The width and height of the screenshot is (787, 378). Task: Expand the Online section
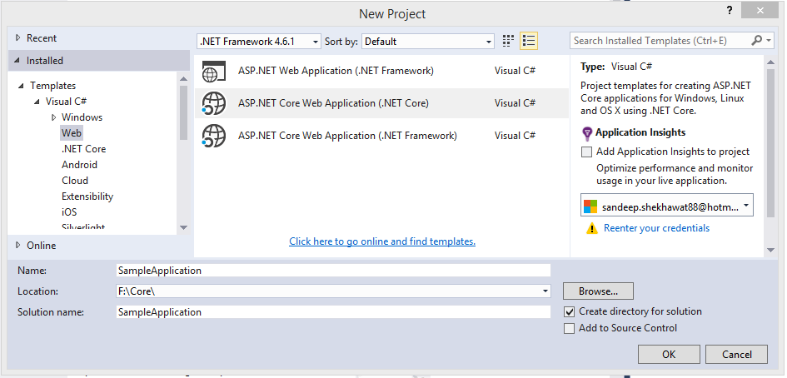point(18,245)
